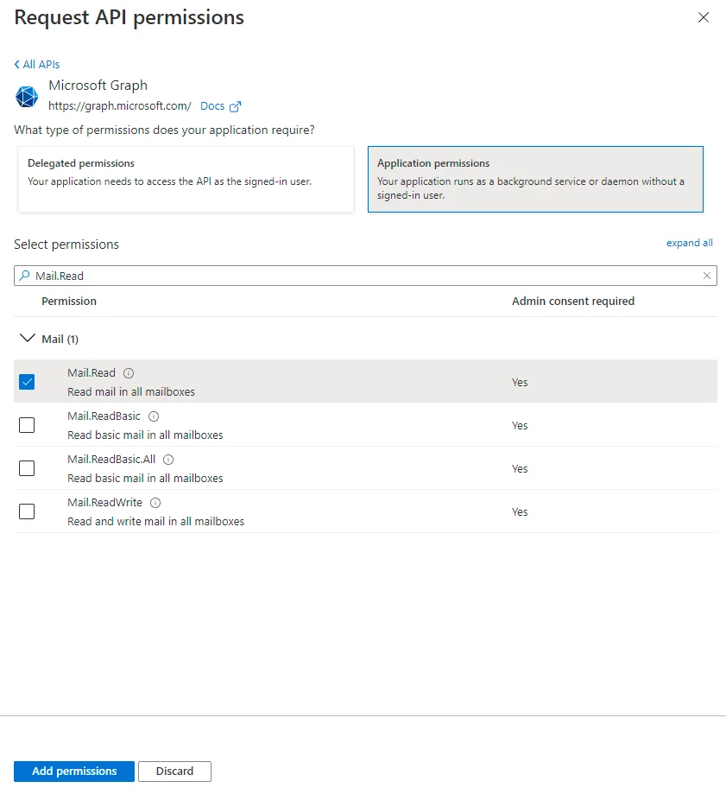Image resolution: width=726 pixels, height=794 pixels.
Task: Click the search magnifier icon
Action: (24, 276)
